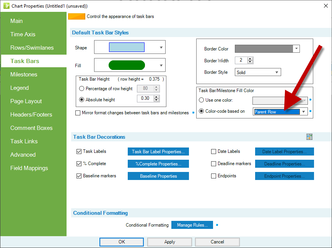Click the Border Width input field
332x248 pixels.
click(x=241, y=60)
